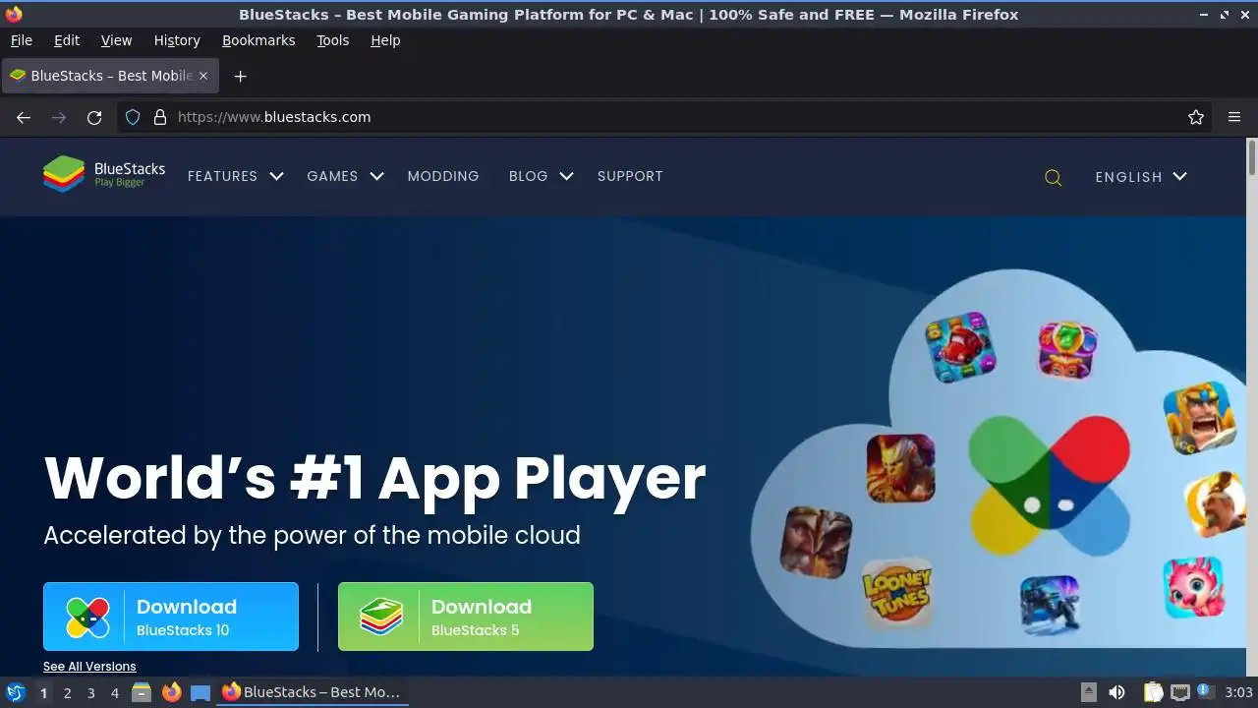Click the red car game icon in the cloud
Screen dimensions: 1258x708
[x=960, y=347]
